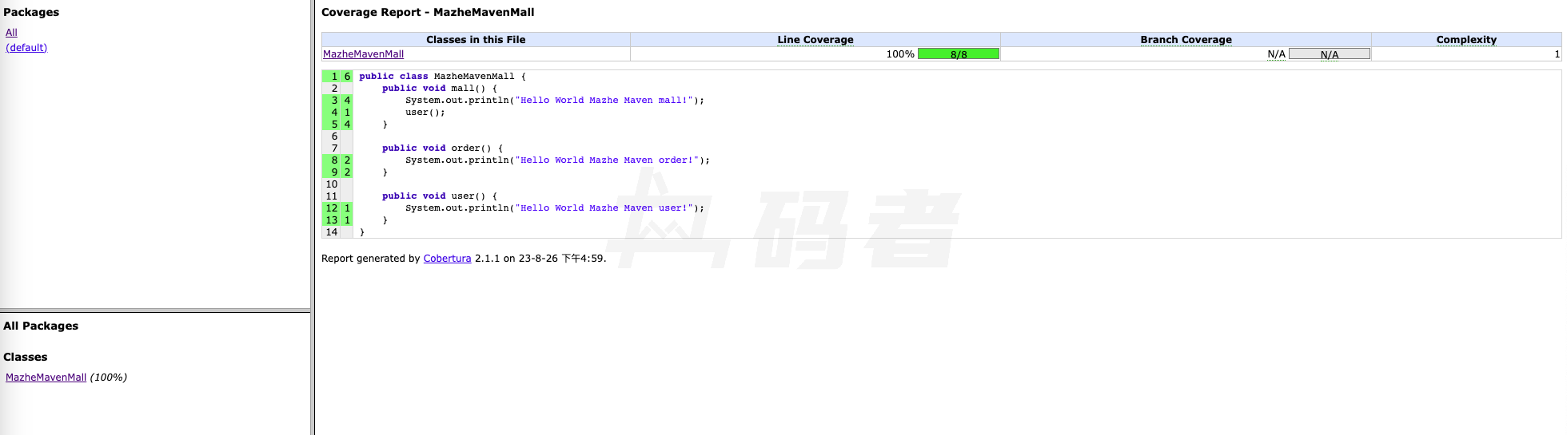
Task: Click the vertical divider between sidebar and report
Action: coord(313,217)
